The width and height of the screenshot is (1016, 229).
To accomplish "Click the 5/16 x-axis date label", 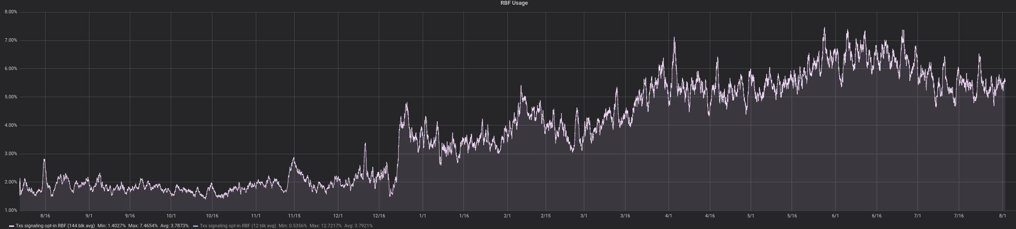I will click(x=792, y=216).
